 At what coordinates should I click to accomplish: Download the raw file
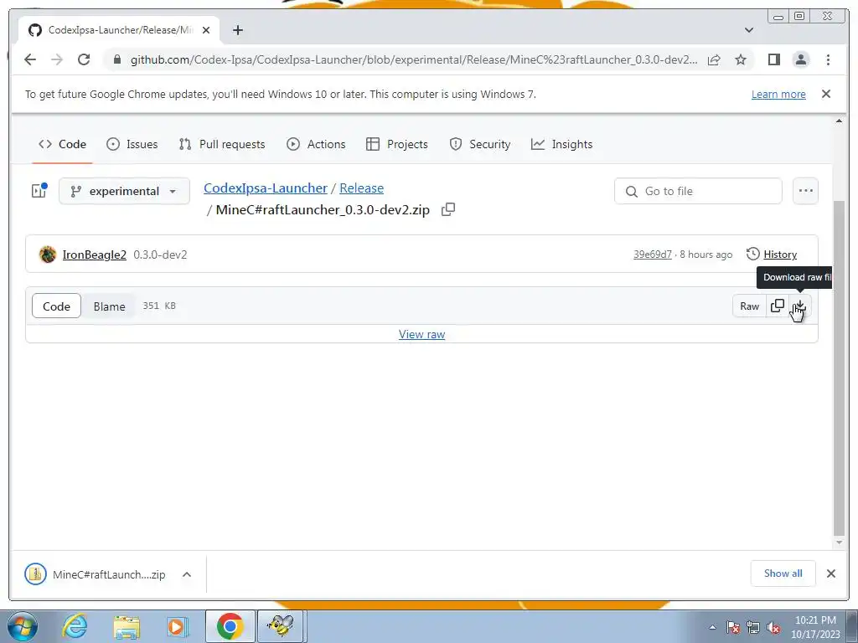800,306
